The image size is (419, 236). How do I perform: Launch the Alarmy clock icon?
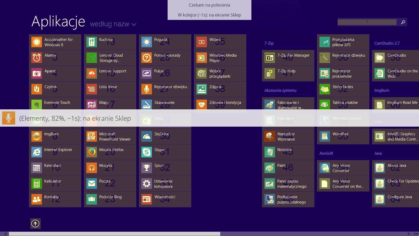click(x=37, y=58)
